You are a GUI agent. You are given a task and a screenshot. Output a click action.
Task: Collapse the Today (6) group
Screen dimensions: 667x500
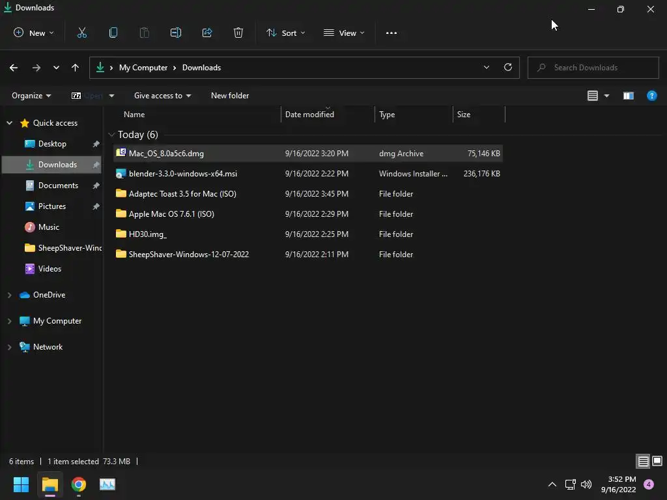tap(111, 135)
